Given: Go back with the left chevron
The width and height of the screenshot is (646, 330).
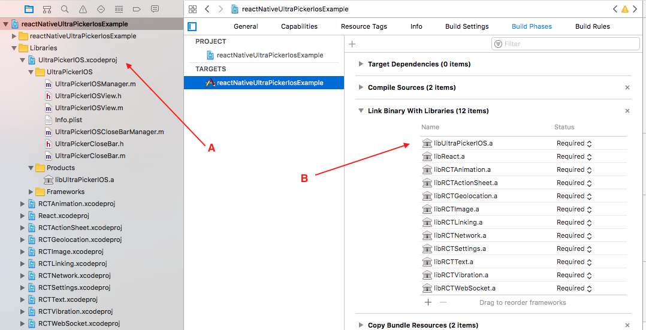Looking at the screenshot, I should [x=207, y=8].
